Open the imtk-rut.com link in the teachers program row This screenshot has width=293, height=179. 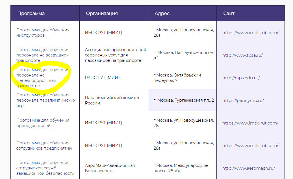click(x=250, y=123)
